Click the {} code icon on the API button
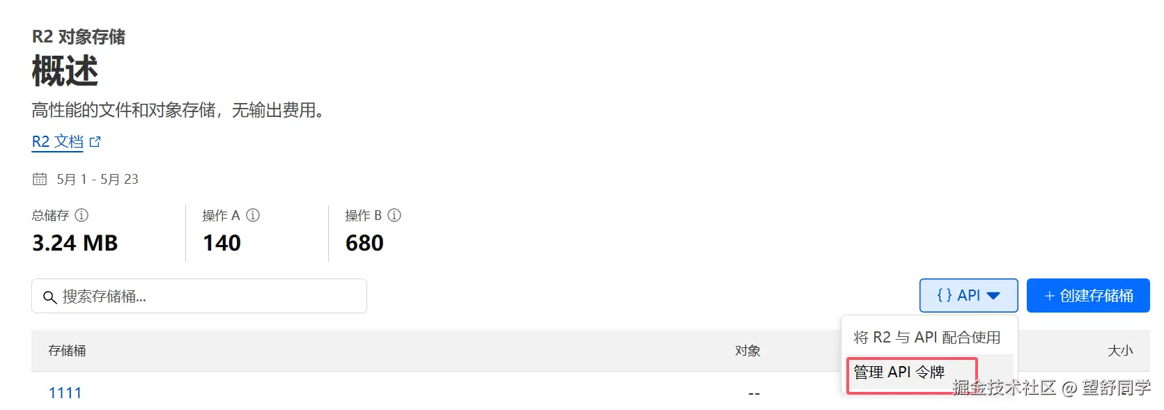This screenshot has width=1164, height=410. [x=946, y=295]
